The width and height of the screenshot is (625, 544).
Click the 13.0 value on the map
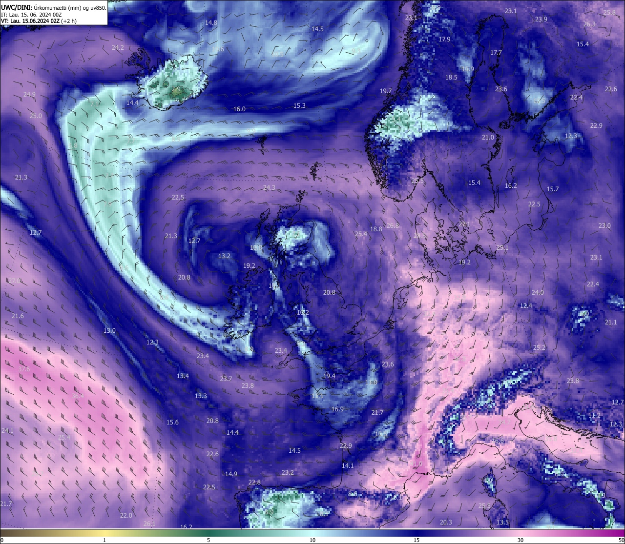[109, 331]
